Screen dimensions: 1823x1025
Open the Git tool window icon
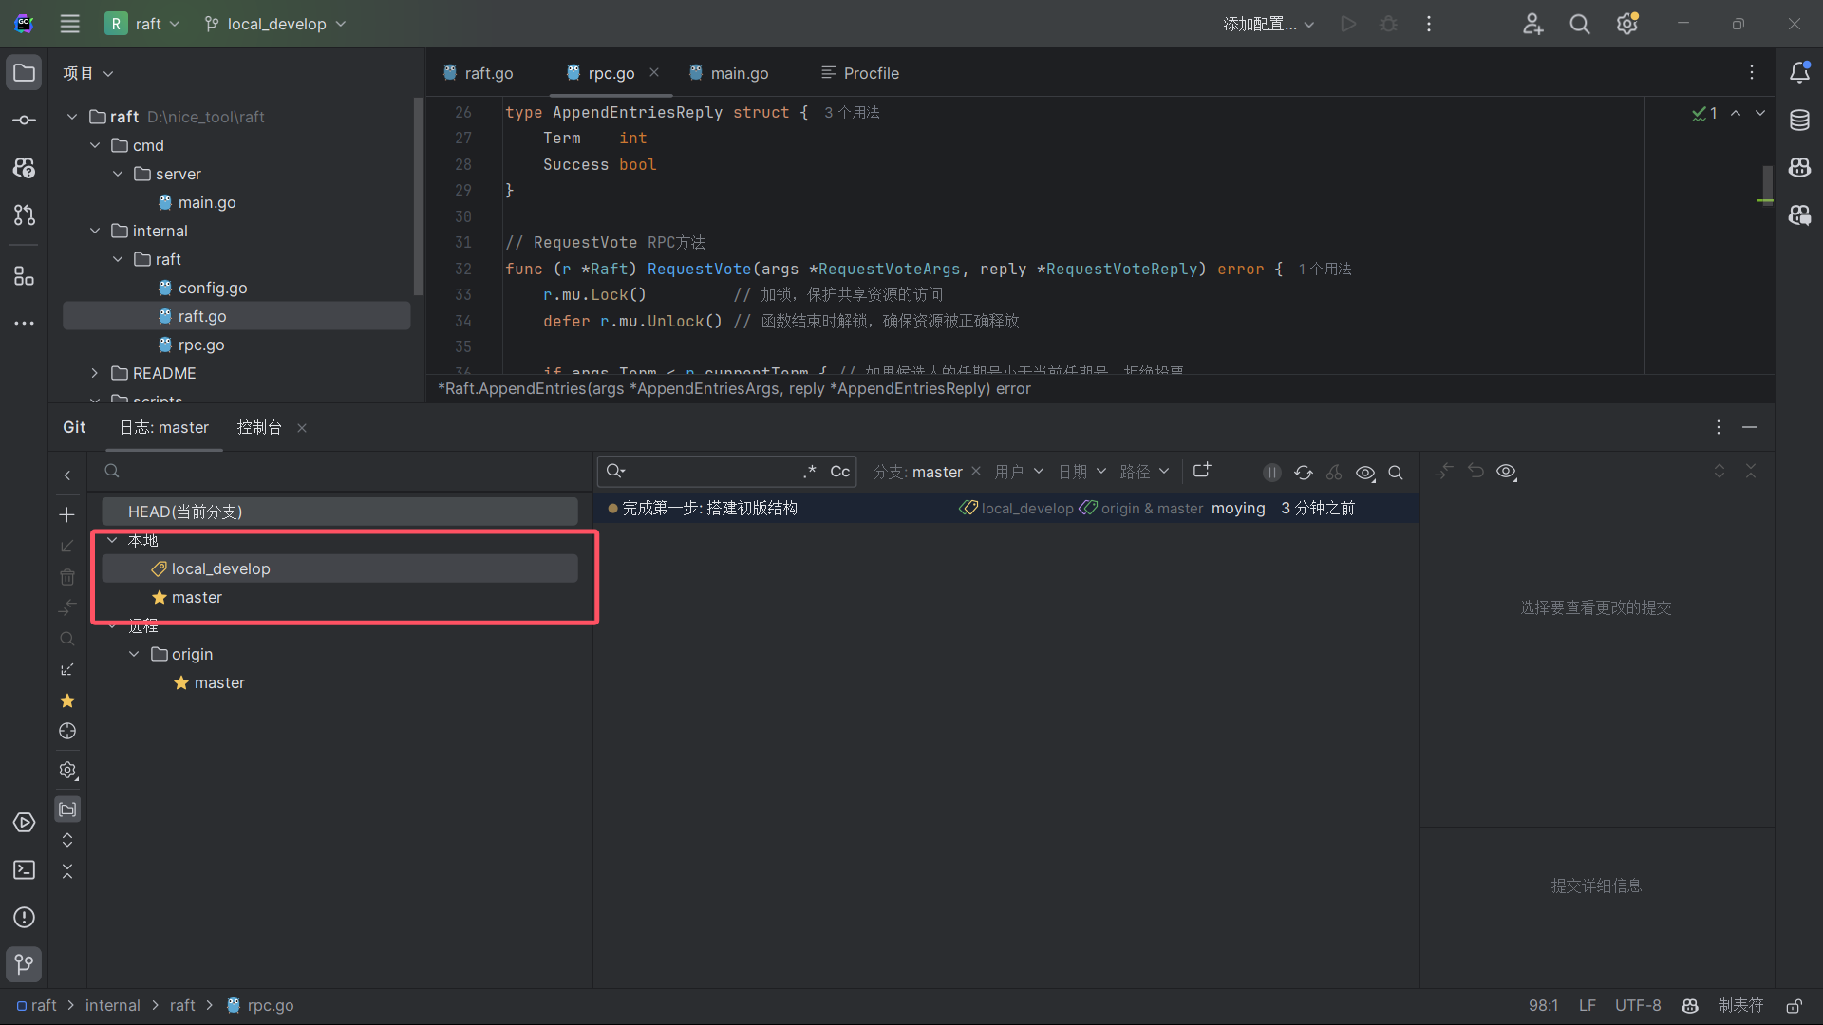[x=25, y=964]
